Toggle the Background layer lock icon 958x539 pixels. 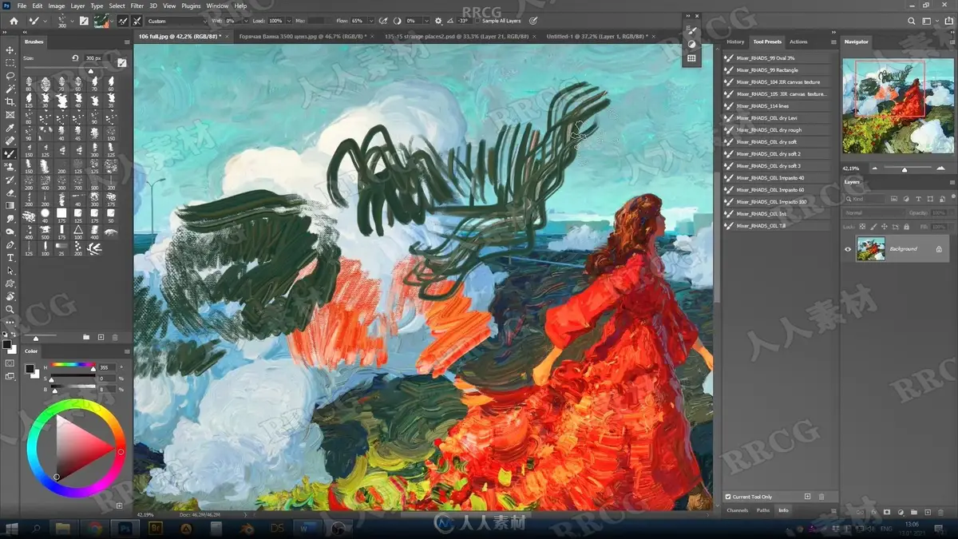point(939,249)
